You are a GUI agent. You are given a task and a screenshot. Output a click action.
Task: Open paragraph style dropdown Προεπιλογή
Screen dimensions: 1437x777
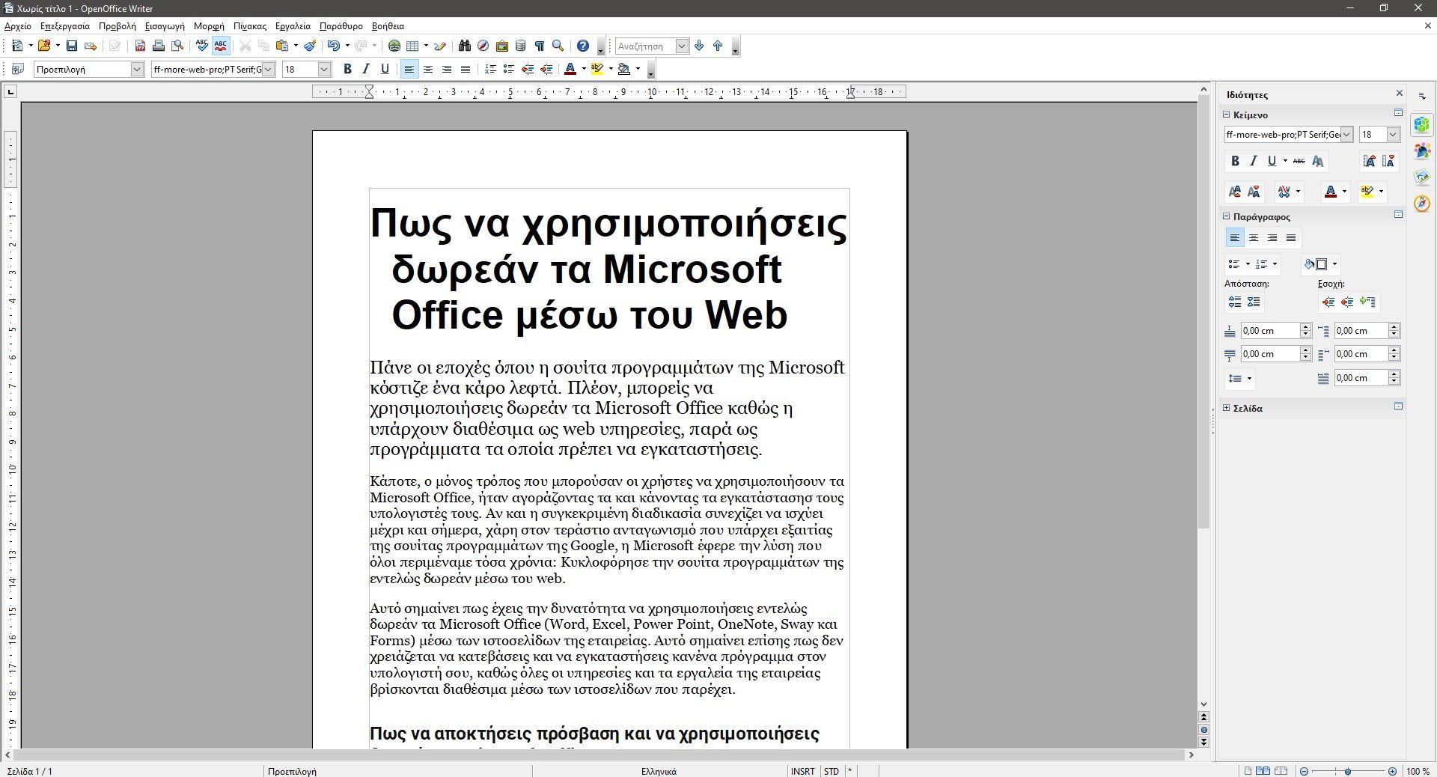tap(137, 69)
